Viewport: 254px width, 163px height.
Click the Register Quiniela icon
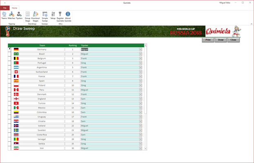coord(60,17)
